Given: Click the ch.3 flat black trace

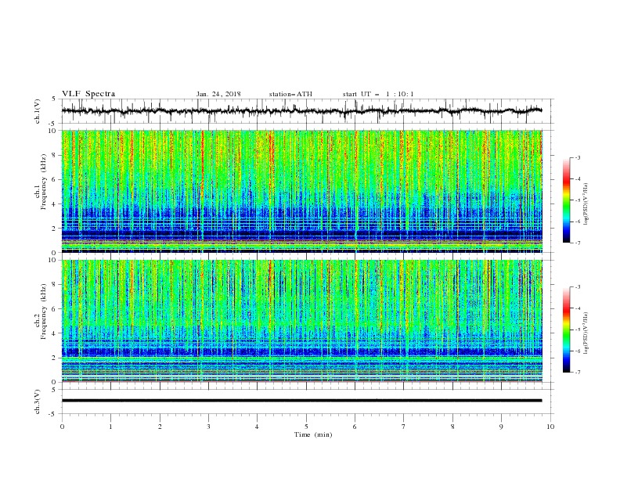Looking at the screenshot, I should (x=301, y=401).
